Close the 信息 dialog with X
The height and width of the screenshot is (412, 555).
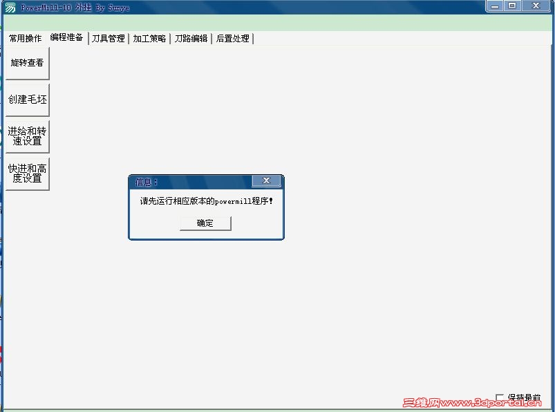pyautogui.click(x=267, y=180)
